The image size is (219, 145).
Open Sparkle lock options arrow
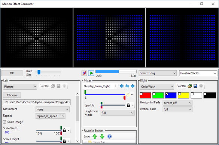click(133, 105)
